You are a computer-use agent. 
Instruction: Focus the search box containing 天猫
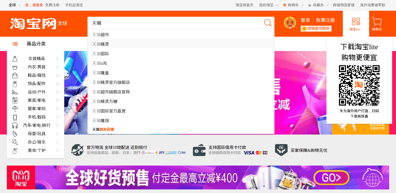click(176, 23)
